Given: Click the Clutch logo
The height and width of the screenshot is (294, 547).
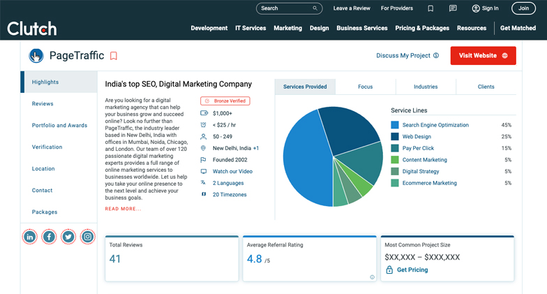Looking at the screenshot, I should 32,29.
